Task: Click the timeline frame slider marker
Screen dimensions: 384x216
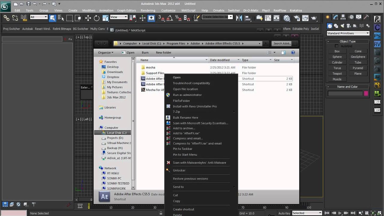Action: (x=89, y=206)
